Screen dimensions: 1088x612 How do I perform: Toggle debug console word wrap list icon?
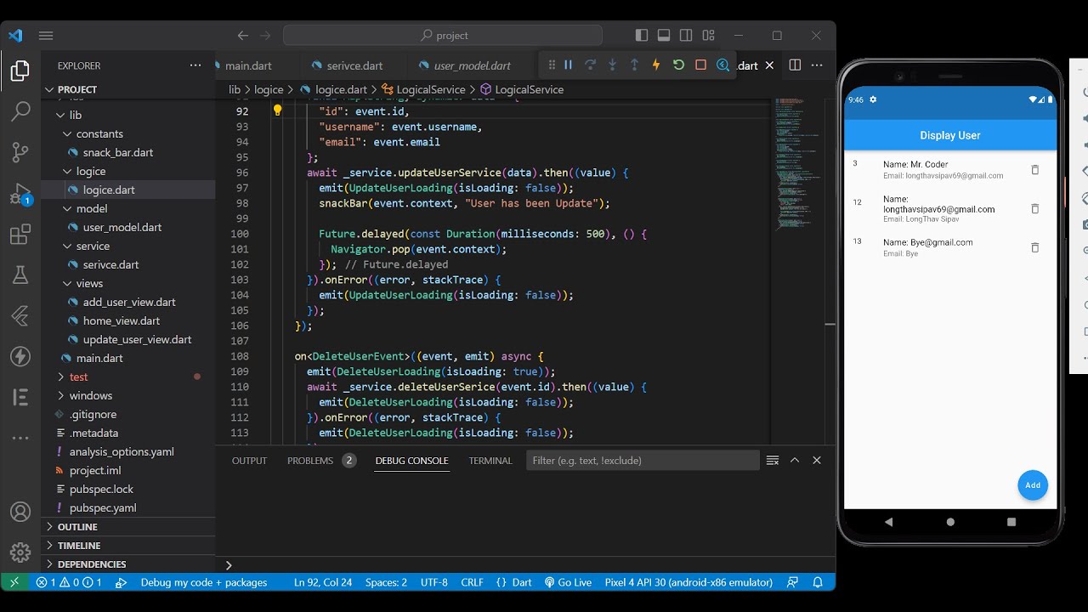pyautogui.click(x=773, y=460)
